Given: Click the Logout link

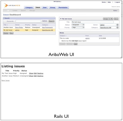Looking at the screenshot, I should (x=118, y=2).
